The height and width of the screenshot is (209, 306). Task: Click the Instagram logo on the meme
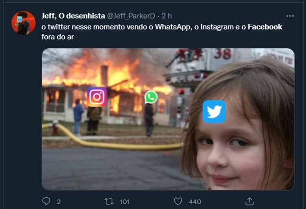97,97
